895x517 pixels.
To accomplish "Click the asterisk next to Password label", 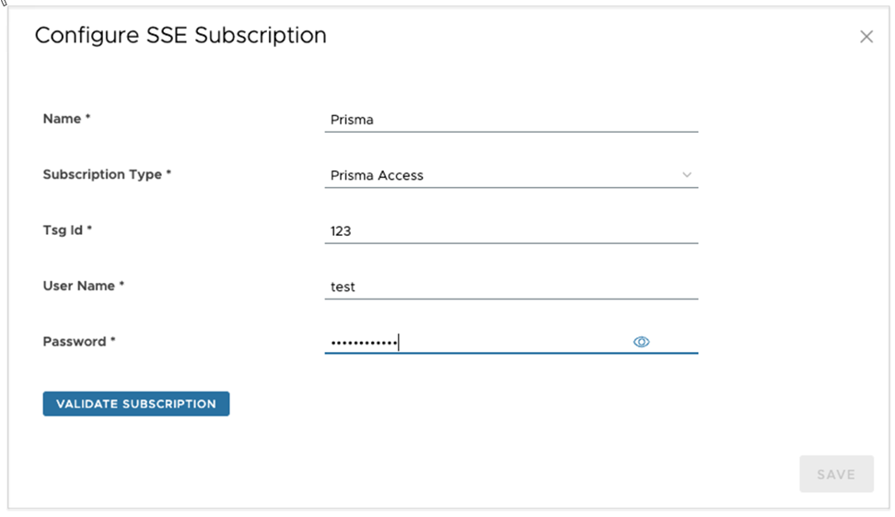I will point(113,341).
